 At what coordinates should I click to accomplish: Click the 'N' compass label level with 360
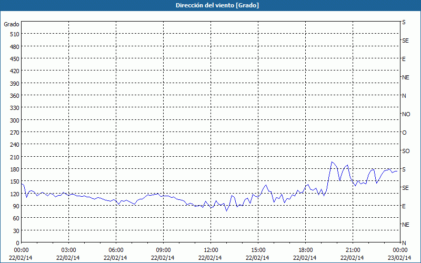pos(404,96)
